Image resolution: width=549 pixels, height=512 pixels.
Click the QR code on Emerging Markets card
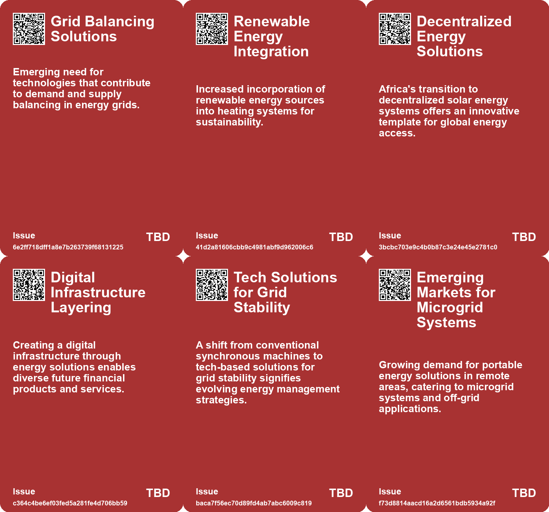(395, 285)
